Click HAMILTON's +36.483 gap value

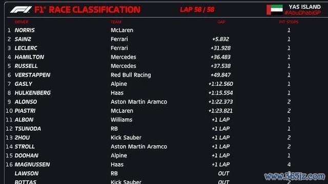tap(220, 57)
